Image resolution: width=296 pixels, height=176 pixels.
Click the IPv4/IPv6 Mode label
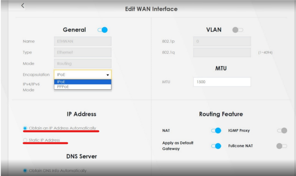click(31, 87)
